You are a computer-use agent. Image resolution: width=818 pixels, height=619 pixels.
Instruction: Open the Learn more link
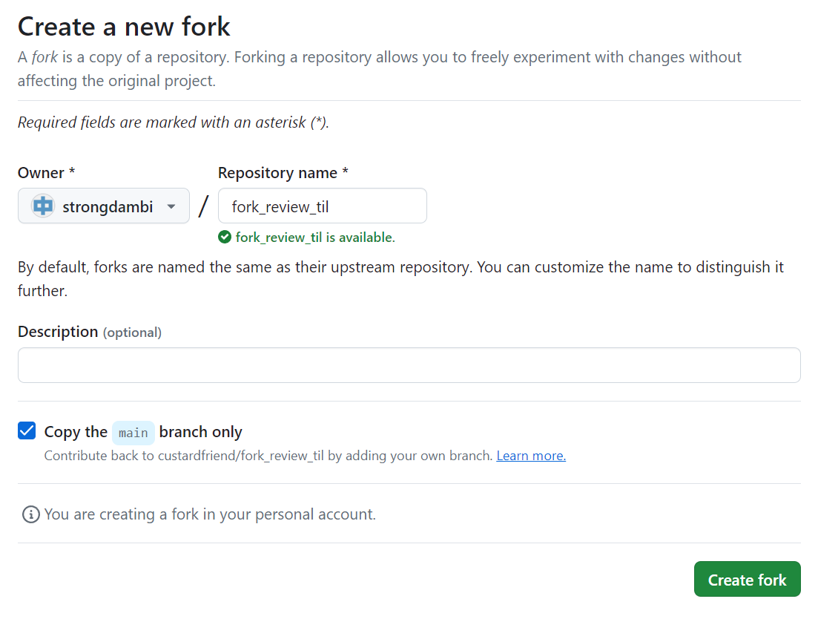click(531, 456)
